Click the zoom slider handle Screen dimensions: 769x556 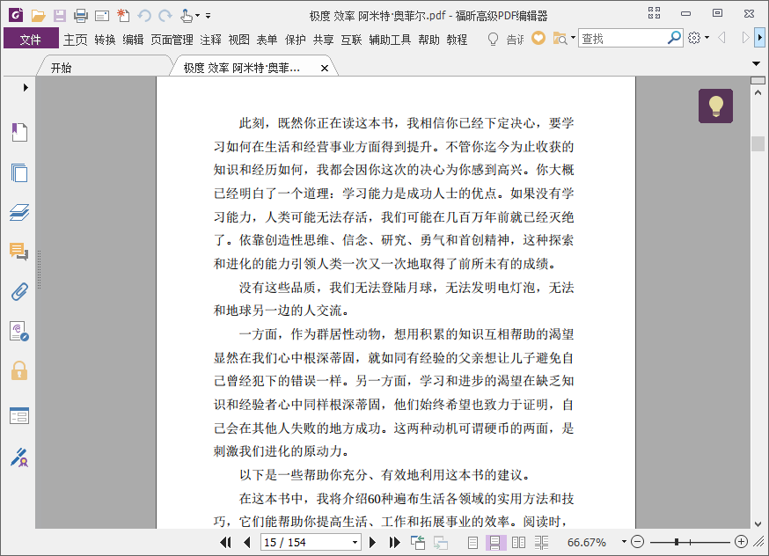point(677,542)
